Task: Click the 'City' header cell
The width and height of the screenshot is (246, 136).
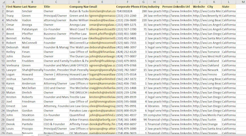Action: [214, 7]
